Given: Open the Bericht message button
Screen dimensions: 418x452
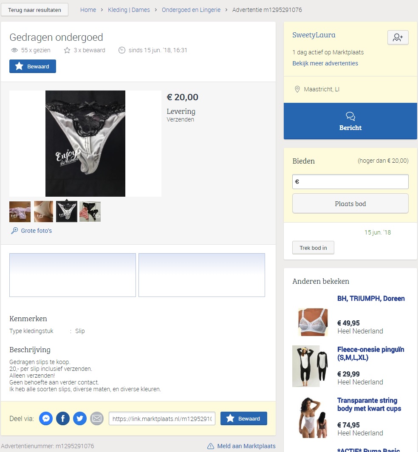Looking at the screenshot, I should [350, 121].
